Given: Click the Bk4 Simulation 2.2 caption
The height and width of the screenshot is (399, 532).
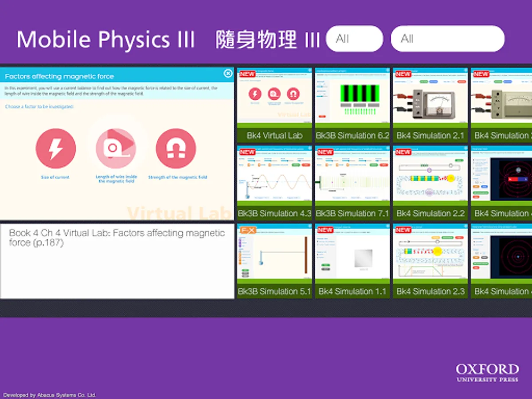Looking at the screenshot, I should click(x=430, y=214).
